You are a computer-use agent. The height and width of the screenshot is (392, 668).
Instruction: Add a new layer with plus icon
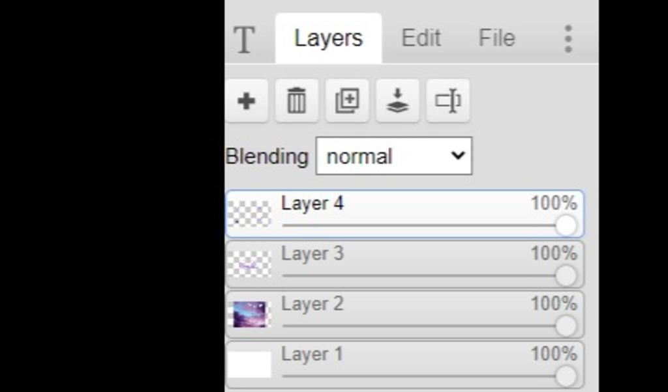click(x=246, y=101)
